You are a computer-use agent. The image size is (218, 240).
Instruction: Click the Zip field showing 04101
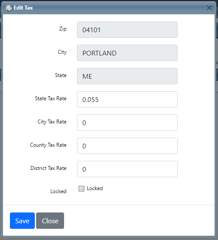(127, 30)
